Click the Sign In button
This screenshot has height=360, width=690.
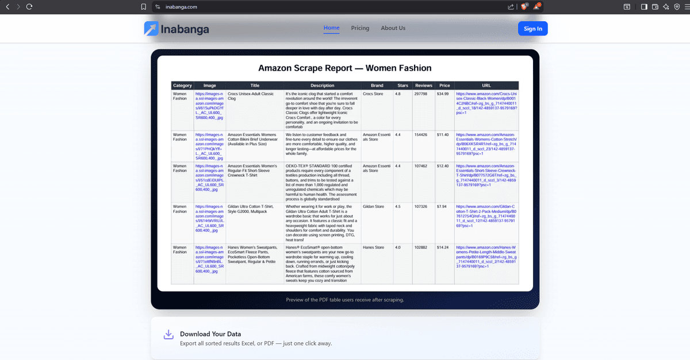[x=532, y=28]
